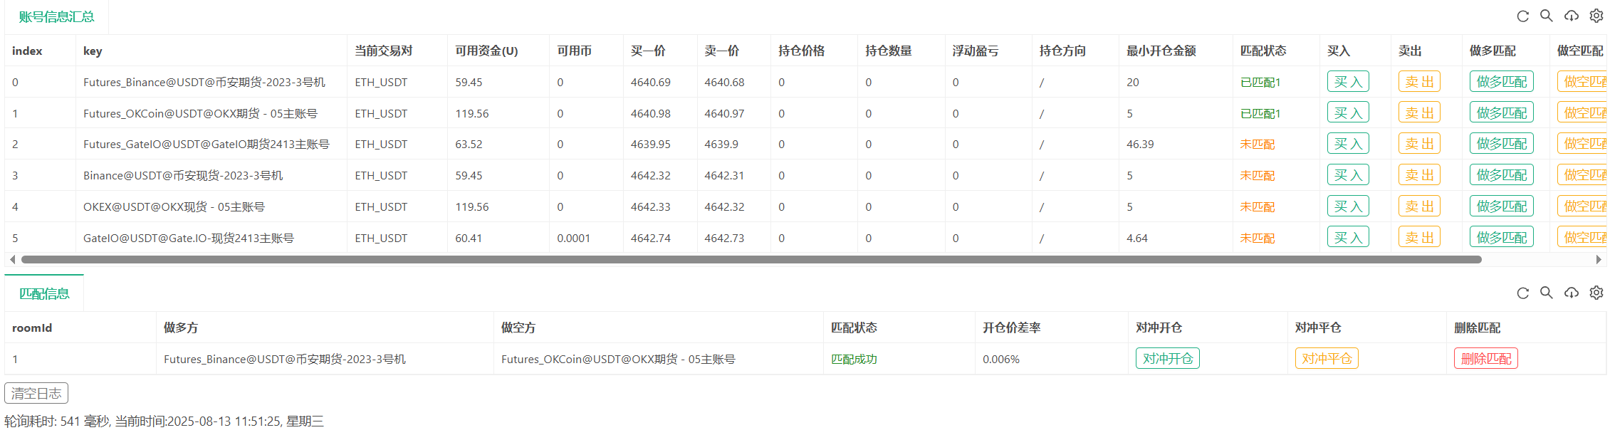Click 做多匹配 for index 0 row
Viewport: 1610px width, 440px height.
[1501, 82]
